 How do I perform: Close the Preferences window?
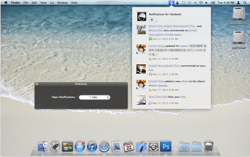click(37, 84)
